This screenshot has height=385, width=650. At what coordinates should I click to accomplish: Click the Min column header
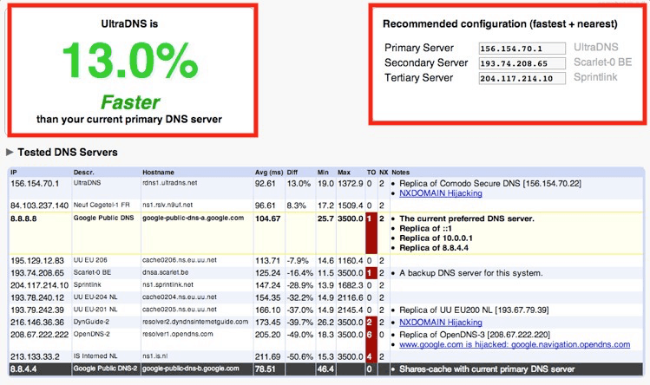(323, 172)
